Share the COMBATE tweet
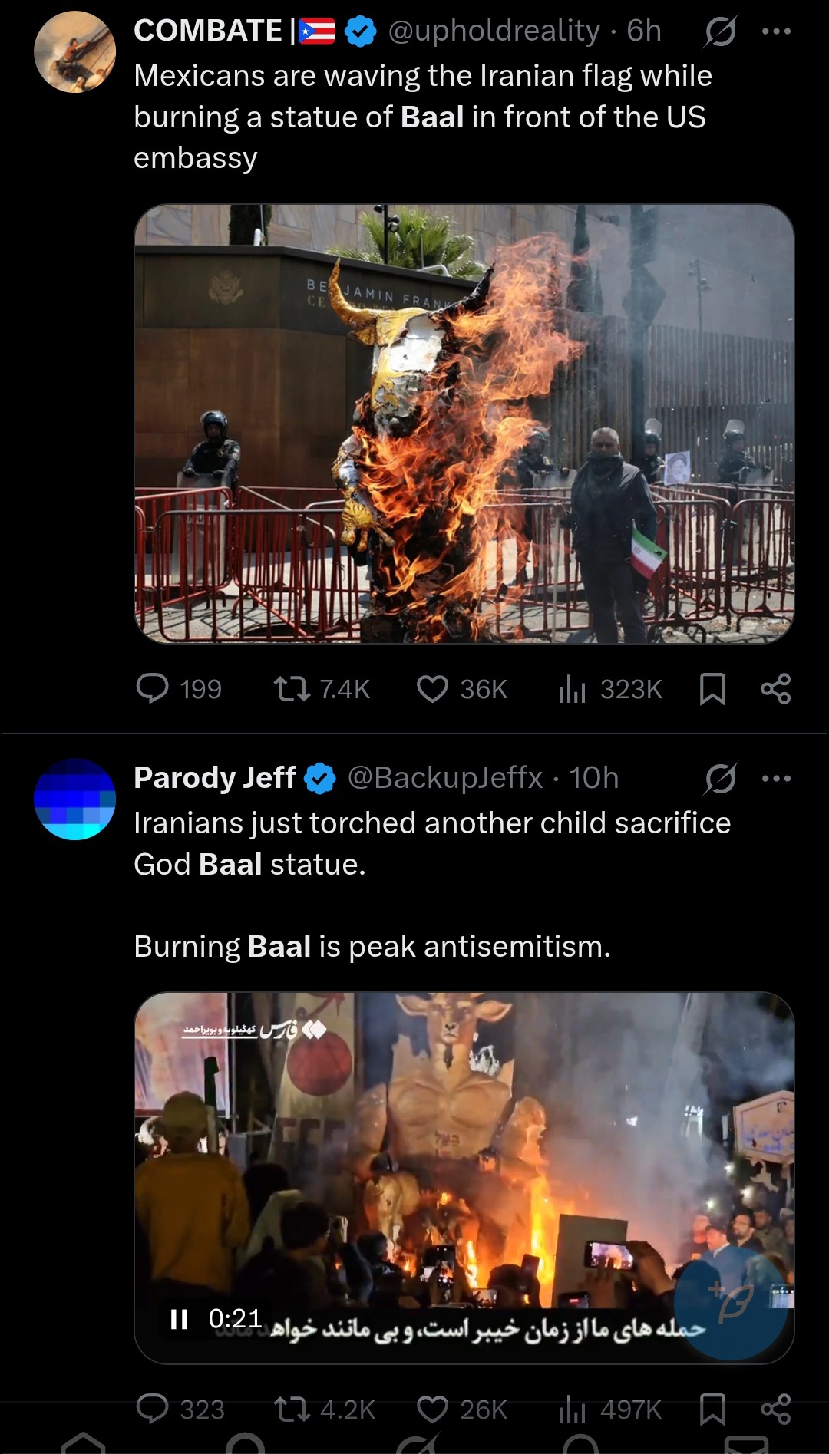Viewport: 829px width, 1454px height. 775,688
